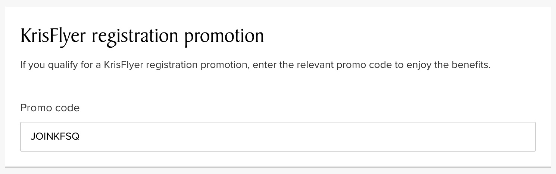Click the word "KrisFlyer" in the heading

54,37
